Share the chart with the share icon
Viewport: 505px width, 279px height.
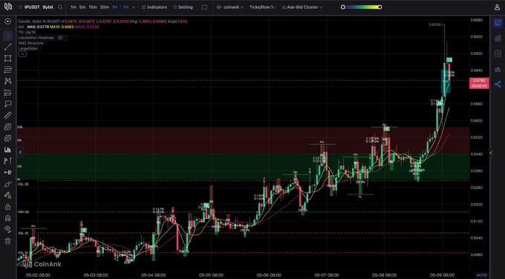498,85
